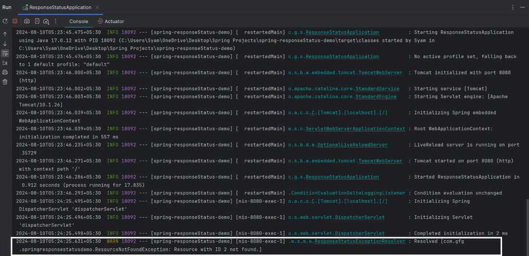
Task: Click timestamp 2024-08-10T05:23:45.475+05:30
Action: [58, 33]
